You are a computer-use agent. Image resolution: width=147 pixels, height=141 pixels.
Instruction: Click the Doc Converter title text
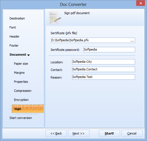click(73, 5)
